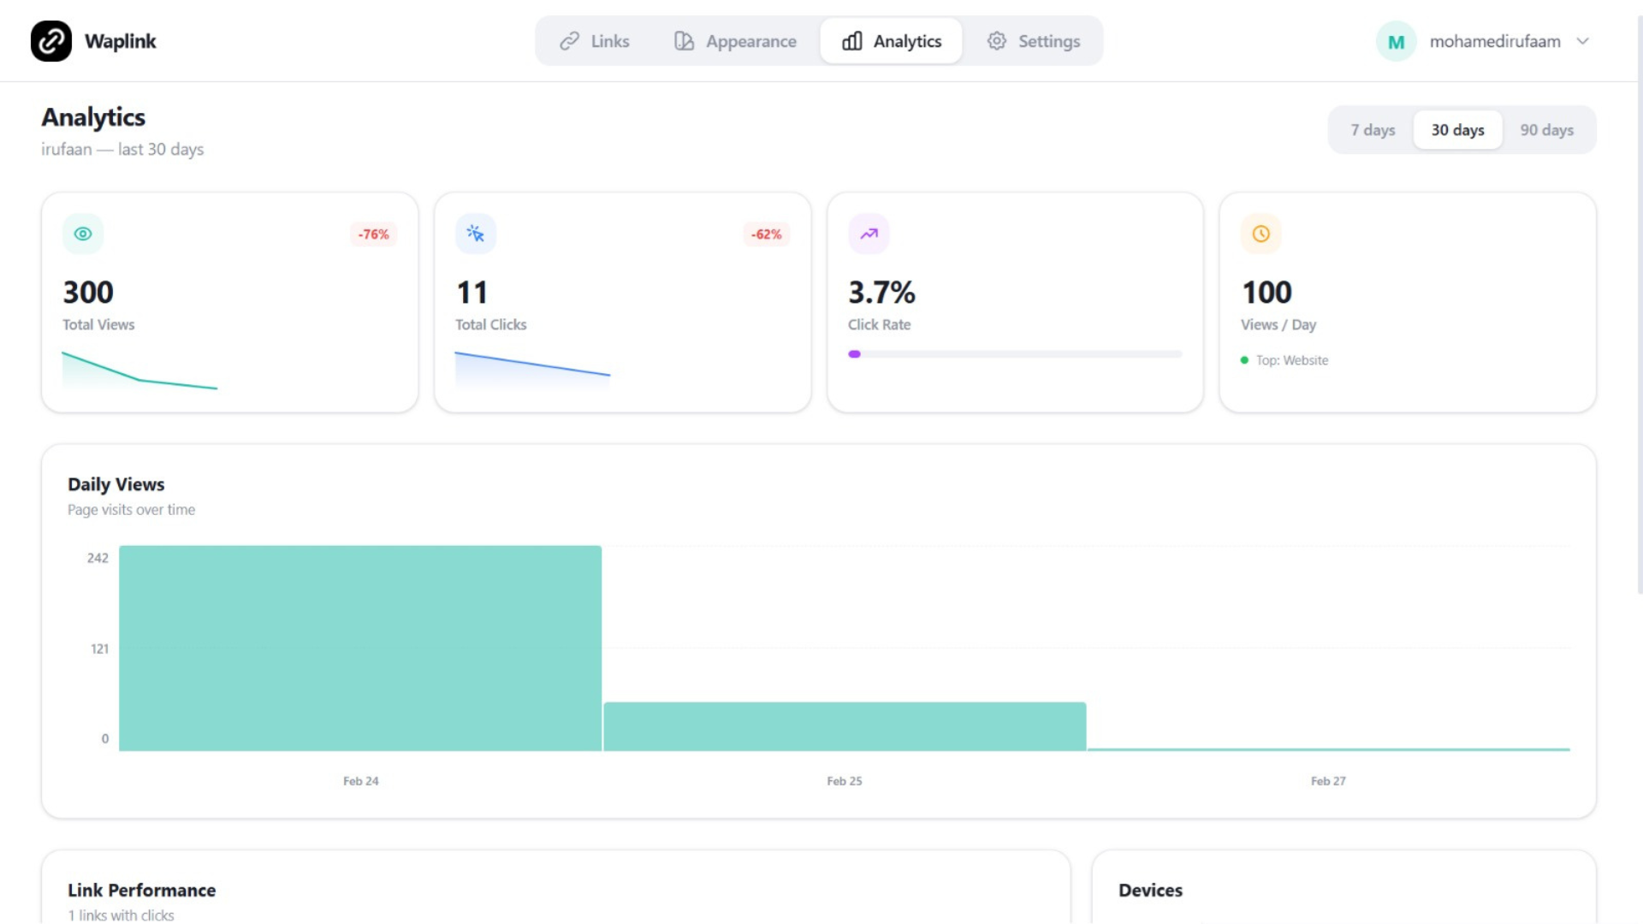Viewport: 1643px width, 924px height.
Task: Click the Waplink brand name text
Action: click(x=121, y=41)
